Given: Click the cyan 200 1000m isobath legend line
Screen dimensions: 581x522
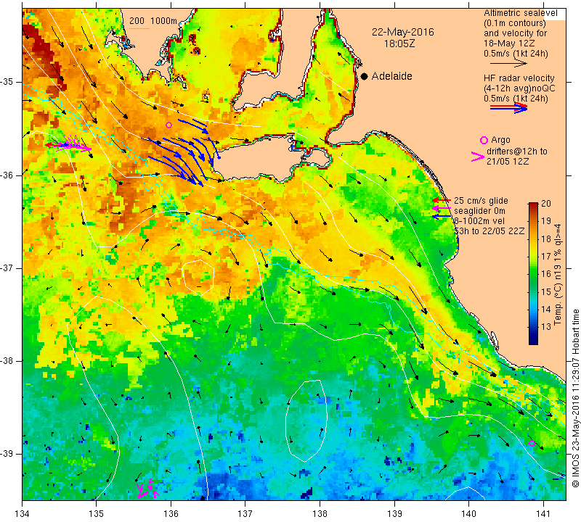Looking at the screenshot, I should (139, 28).
